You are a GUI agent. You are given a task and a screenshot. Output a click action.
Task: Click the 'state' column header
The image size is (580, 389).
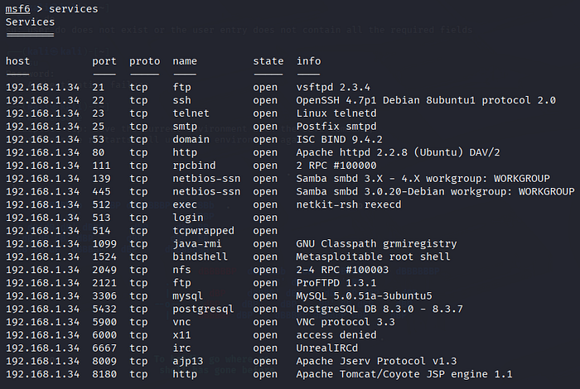(268, 61)
